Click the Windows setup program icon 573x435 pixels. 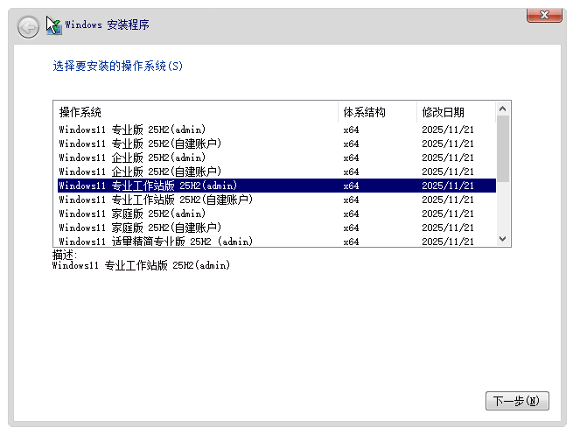[53, 25]
